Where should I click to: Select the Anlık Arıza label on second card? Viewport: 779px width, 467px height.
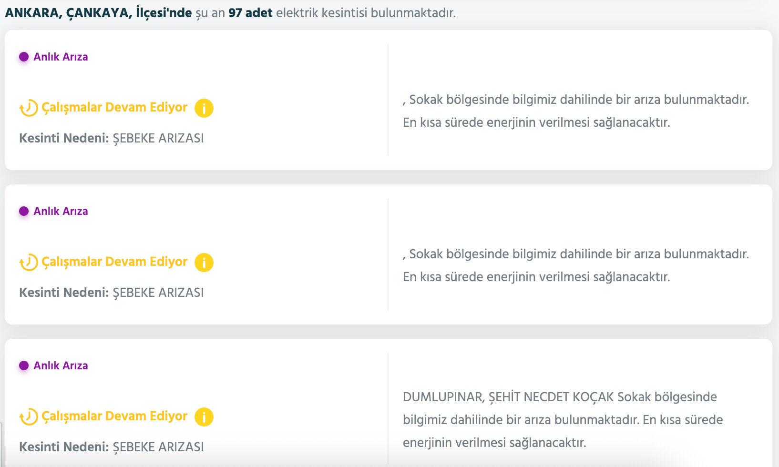pyautogui.click(x=61, y=211)
